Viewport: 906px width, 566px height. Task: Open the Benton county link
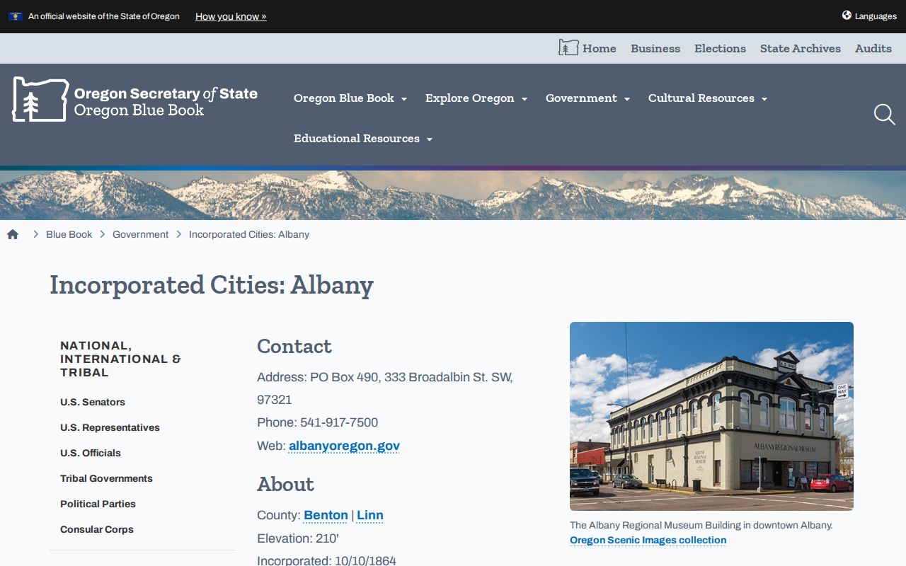click(326, 515)
